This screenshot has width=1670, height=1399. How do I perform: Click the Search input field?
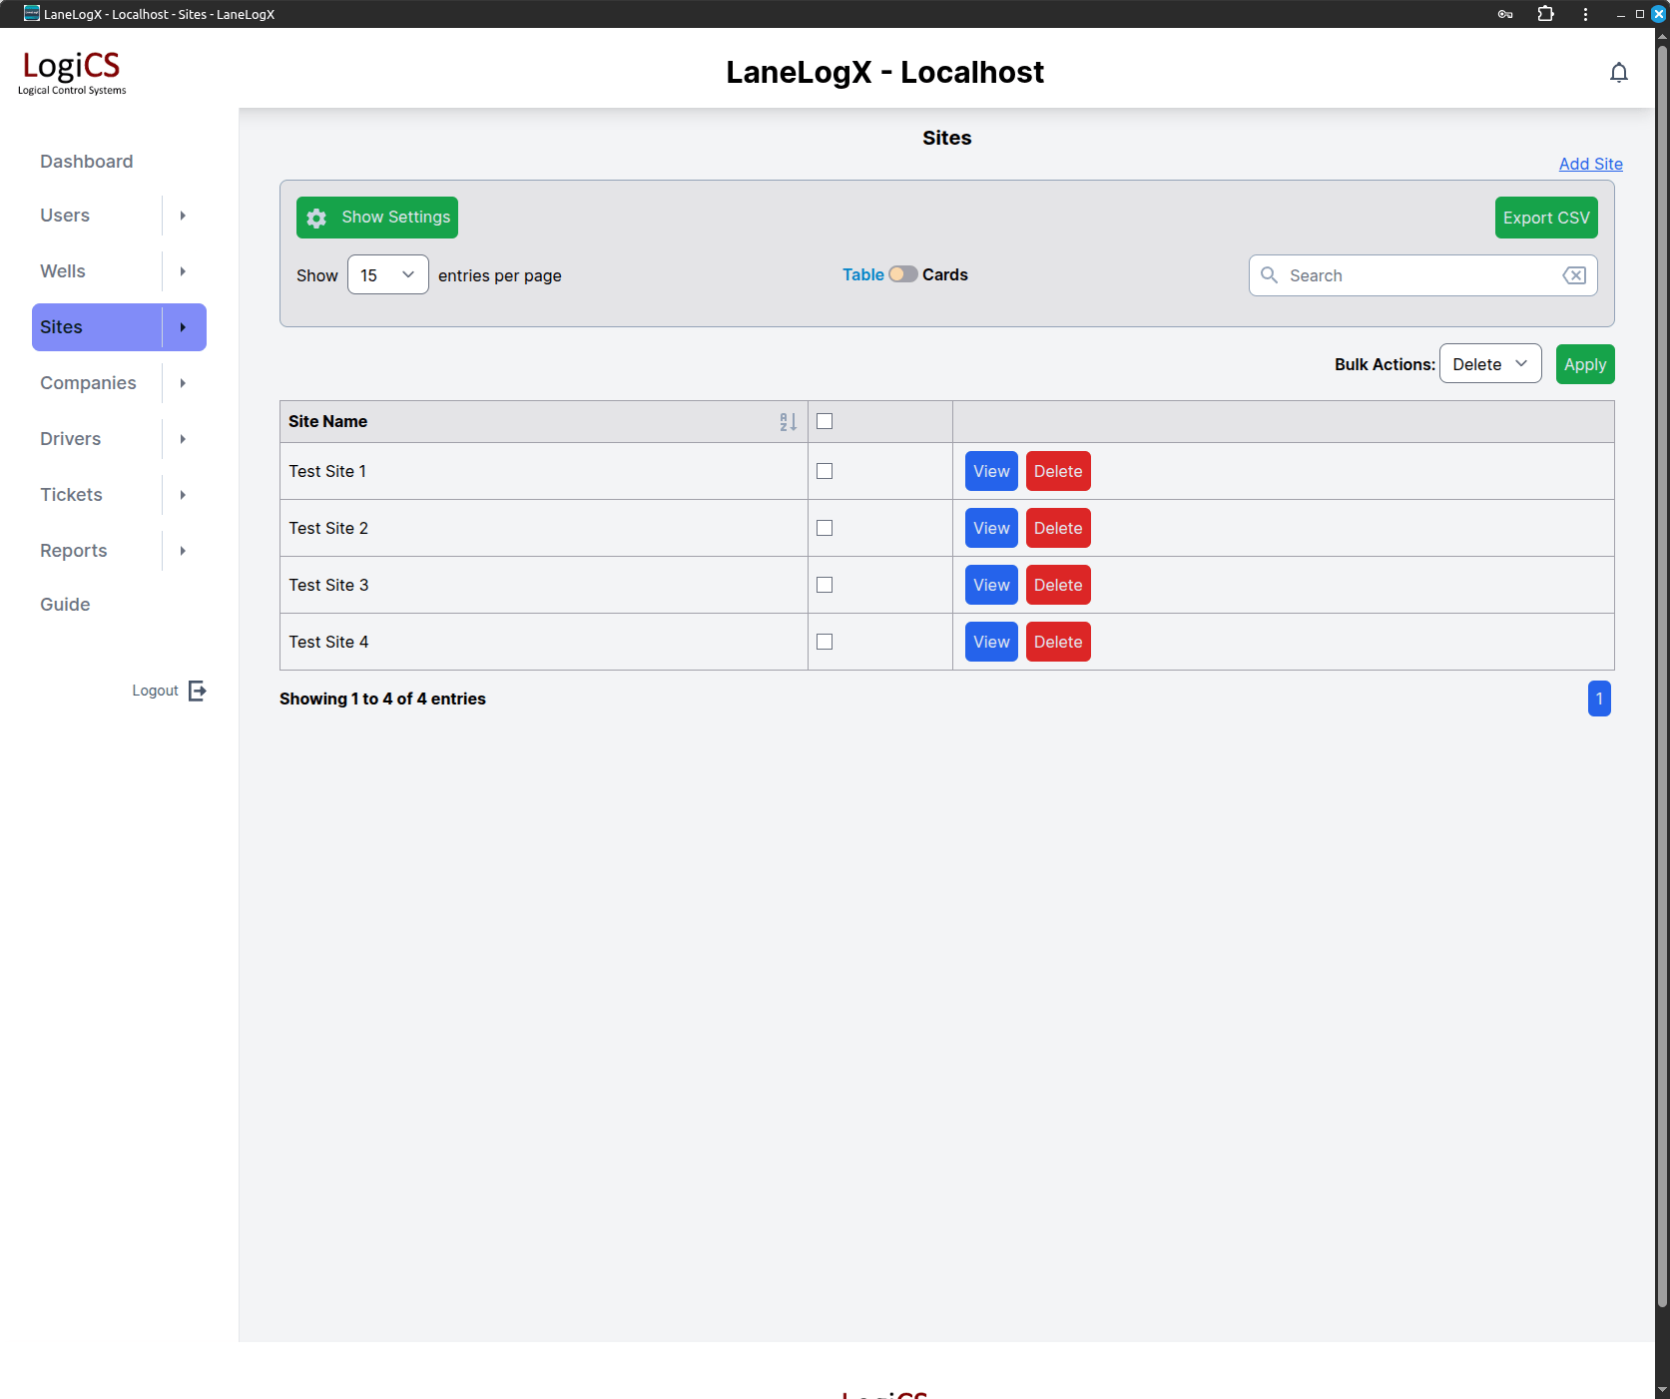coord(1417,275)
